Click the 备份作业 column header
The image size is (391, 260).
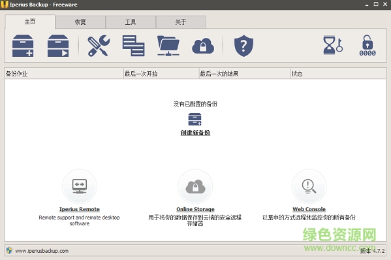point(64,74)
